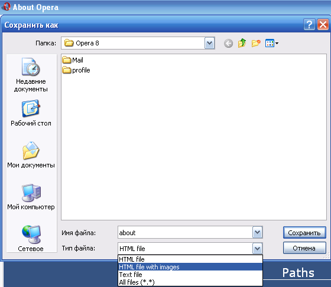Go to Рабочий стол location

31,113
